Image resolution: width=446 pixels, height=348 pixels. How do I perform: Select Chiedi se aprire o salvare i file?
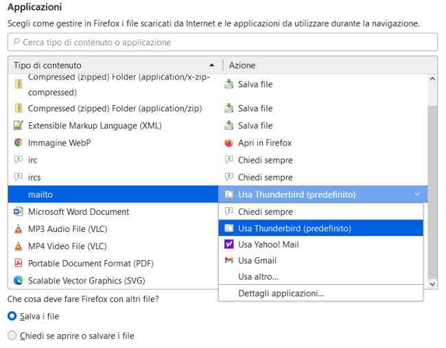[12, 336]
